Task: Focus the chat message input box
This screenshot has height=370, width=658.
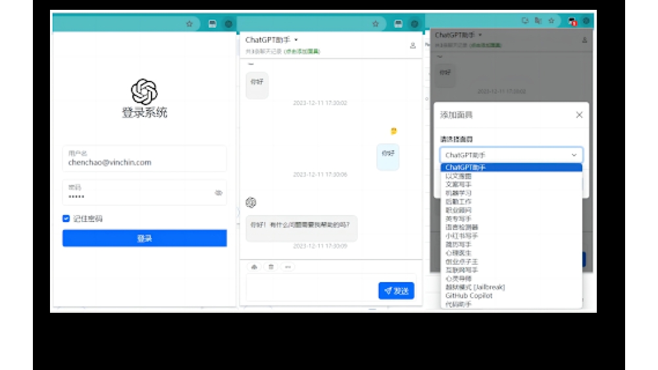Action: 312,287
